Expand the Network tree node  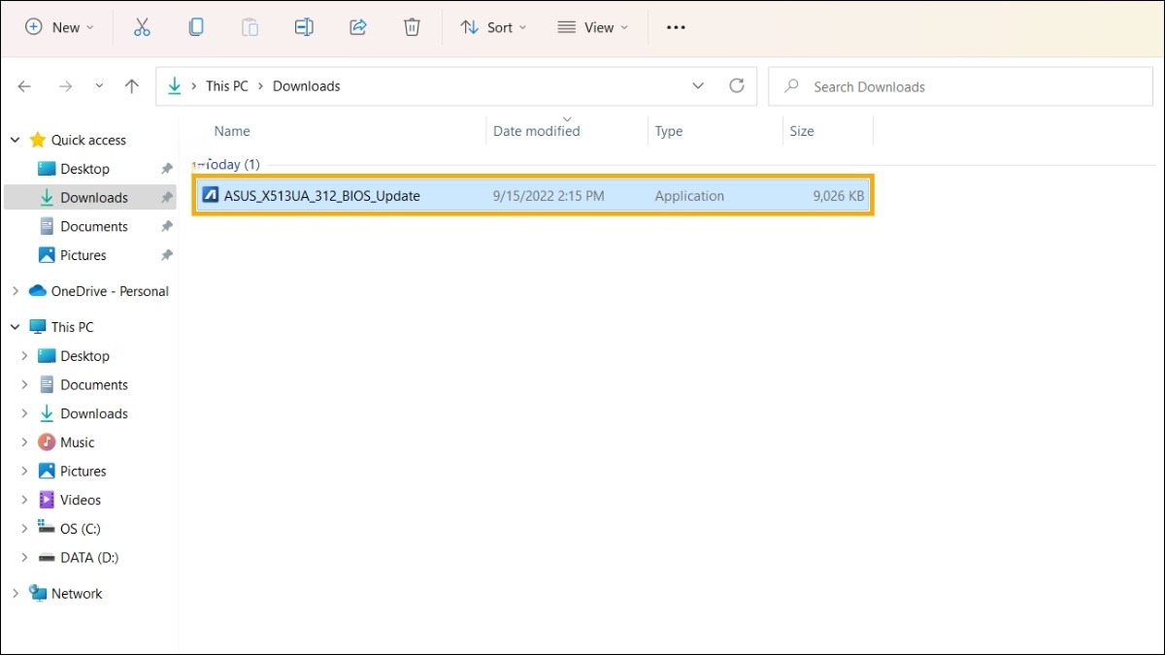(15, 594)
